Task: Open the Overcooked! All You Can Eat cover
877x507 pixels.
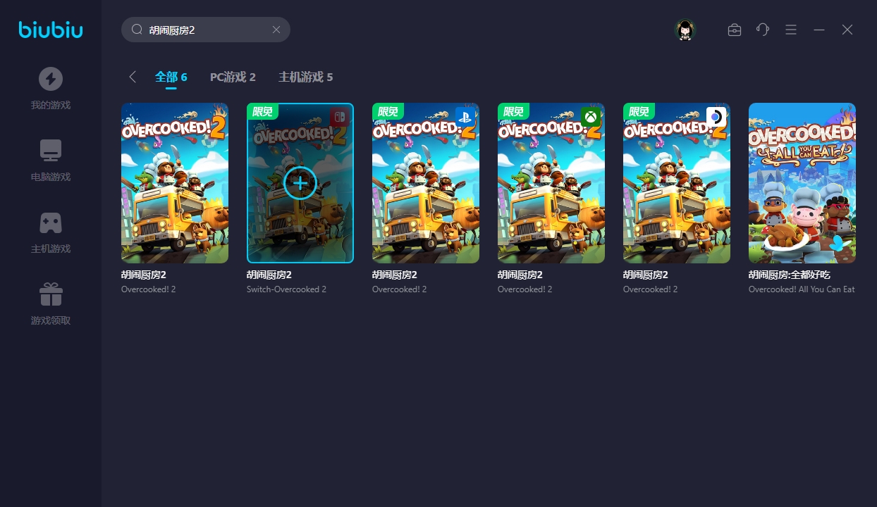Action: 802,183
